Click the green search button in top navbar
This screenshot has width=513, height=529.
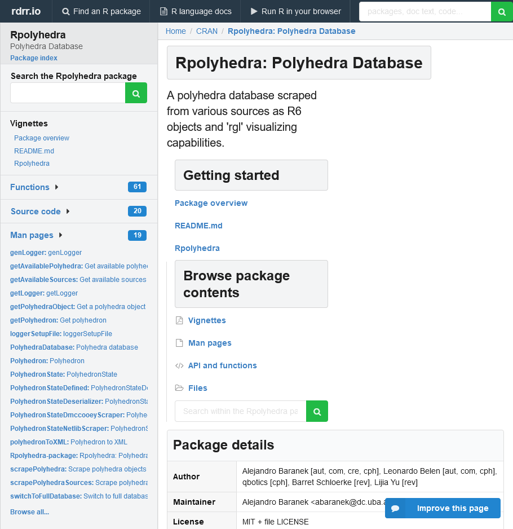pyautogui.click(x=502, y=11)
